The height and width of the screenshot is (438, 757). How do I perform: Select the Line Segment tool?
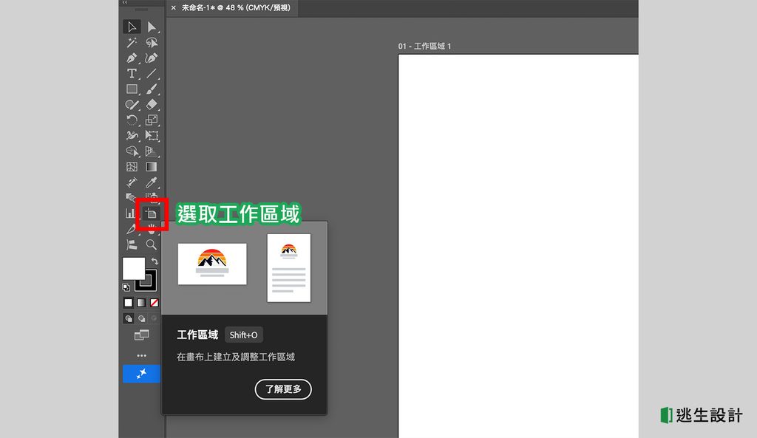click(x=152, y=73)
